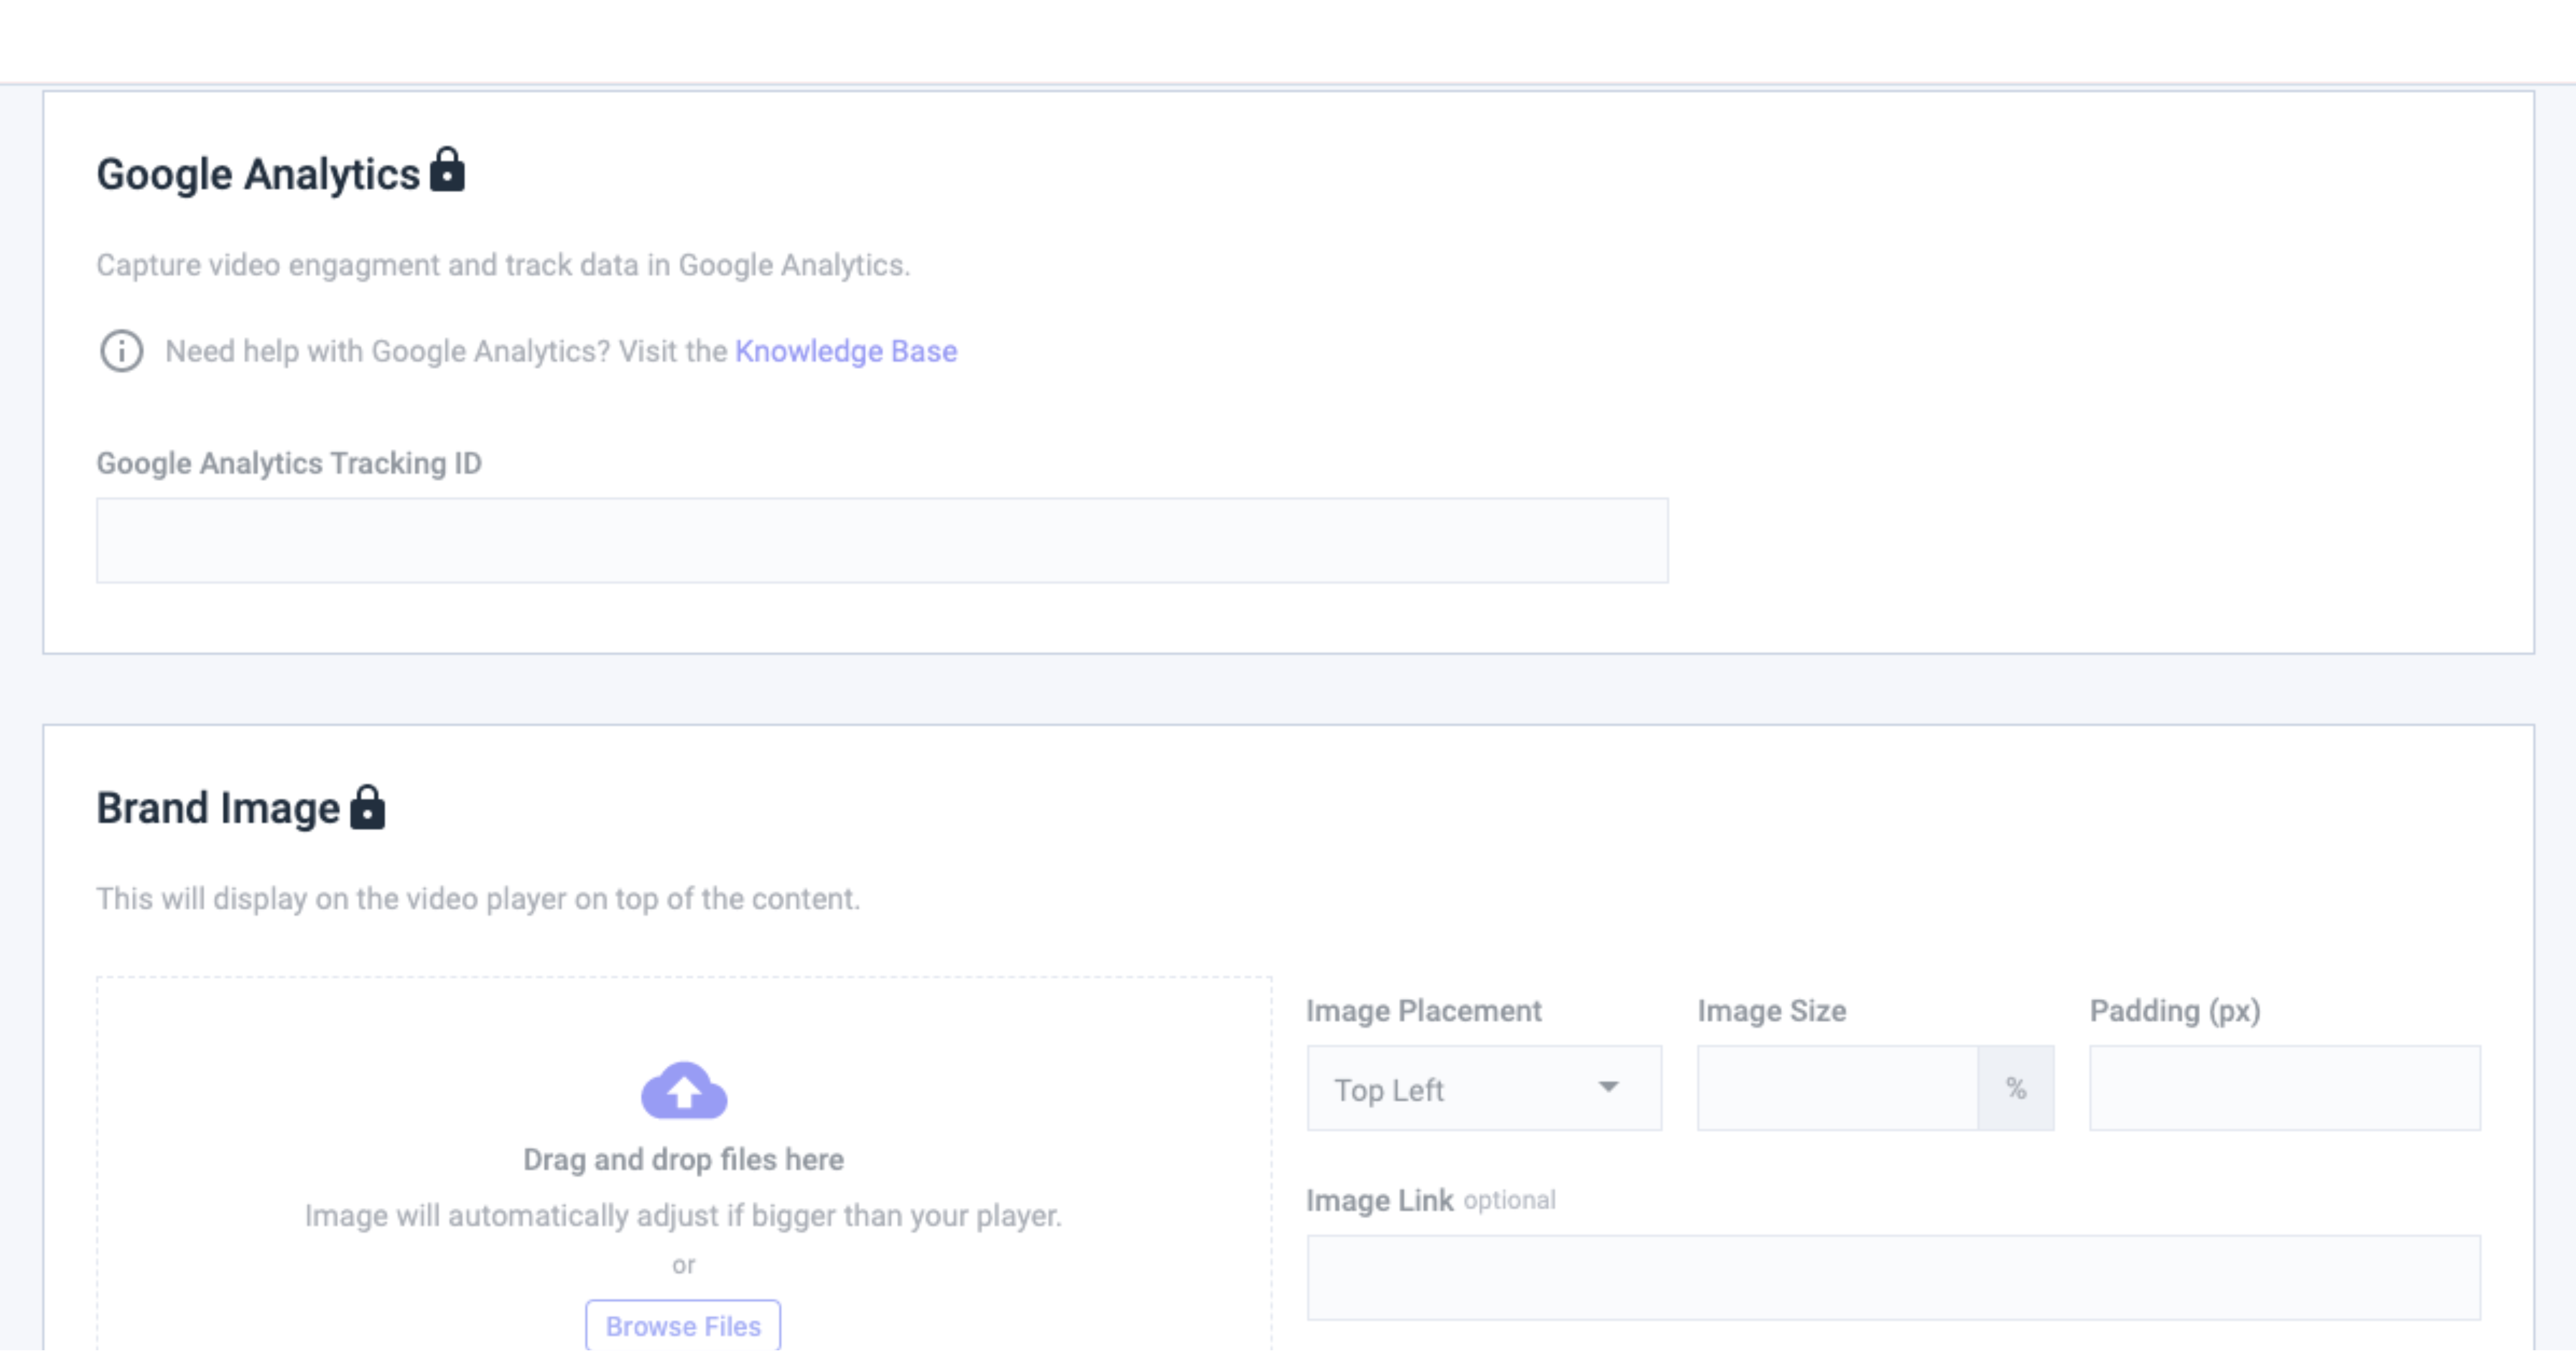Open the Image Placement dropdown showing Top Left
Viewport: 2576px width, 1365px height.
click(1484, 1089)
